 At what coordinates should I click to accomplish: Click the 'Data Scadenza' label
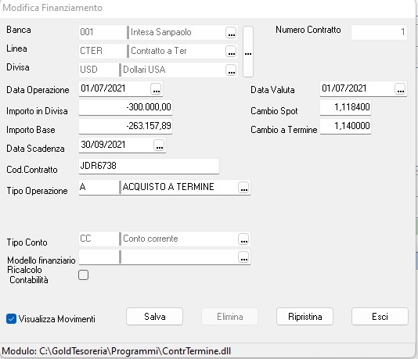click(35, 149)
